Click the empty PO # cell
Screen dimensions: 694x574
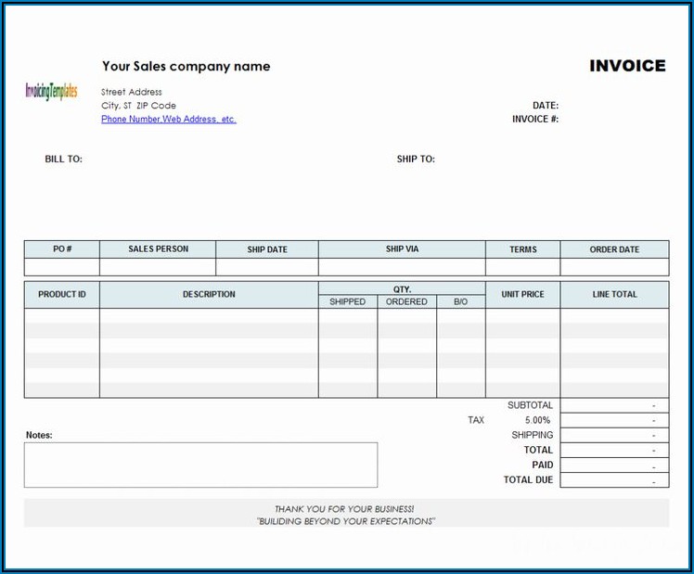coord(62,267)
